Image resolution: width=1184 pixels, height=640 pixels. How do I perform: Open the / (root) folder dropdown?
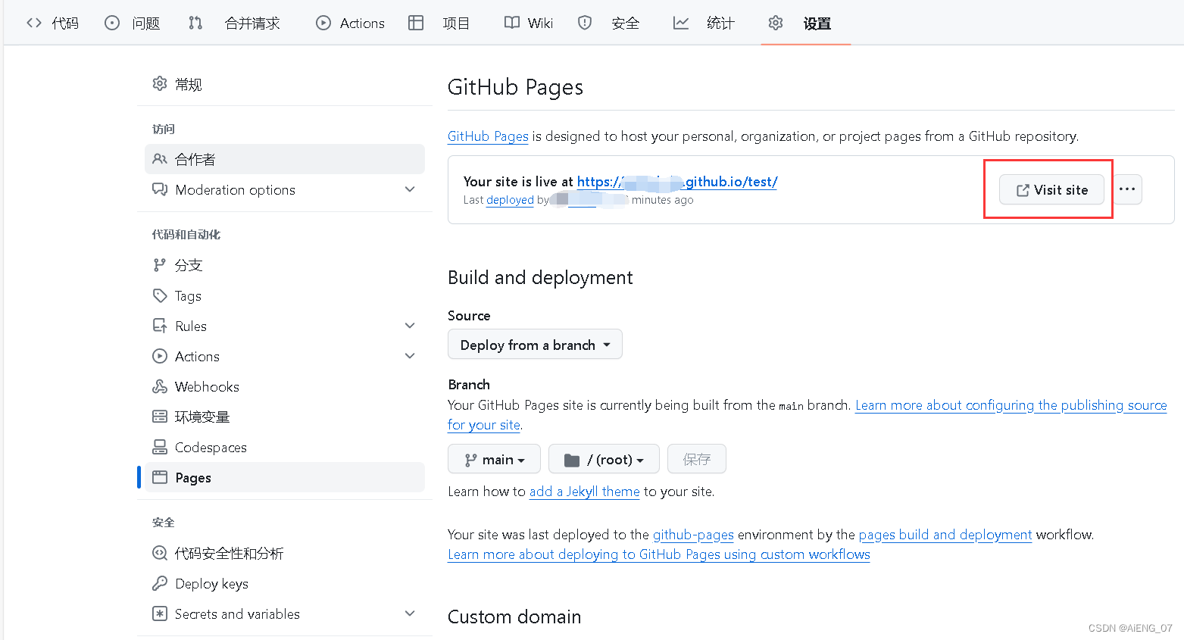604,459
